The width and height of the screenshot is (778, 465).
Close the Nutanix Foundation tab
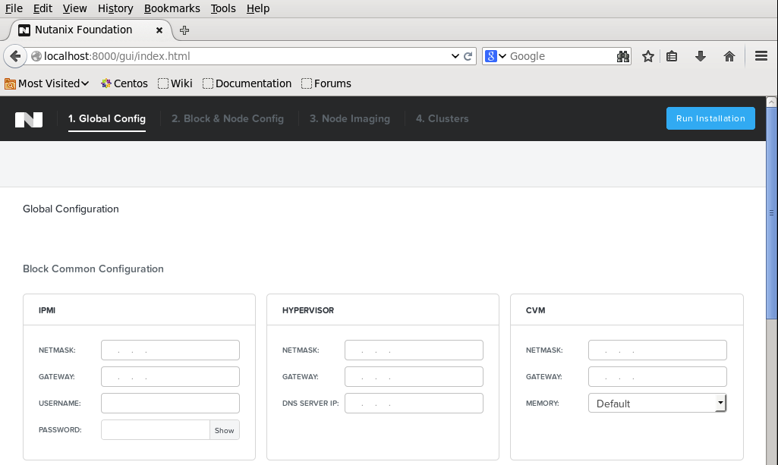pyautogui.click(x=159, y=30)
